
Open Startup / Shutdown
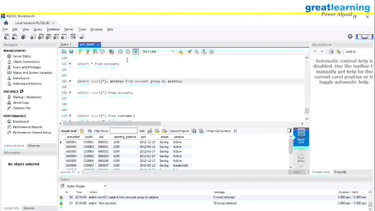coord(27,97)
